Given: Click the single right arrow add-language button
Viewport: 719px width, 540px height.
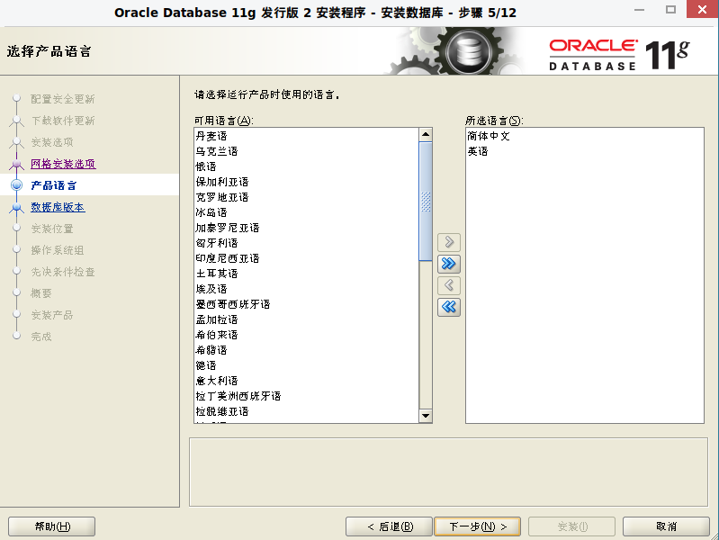Looking at the screenshot, I should pos(449,242).
